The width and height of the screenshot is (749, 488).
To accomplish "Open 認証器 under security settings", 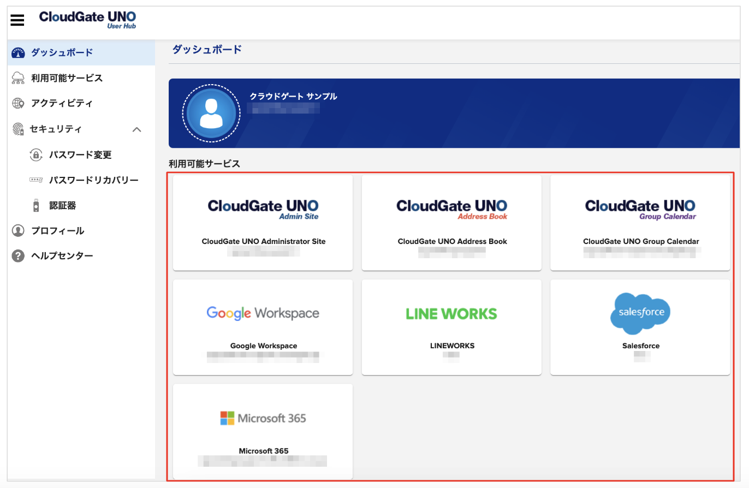I will [61, 205].
